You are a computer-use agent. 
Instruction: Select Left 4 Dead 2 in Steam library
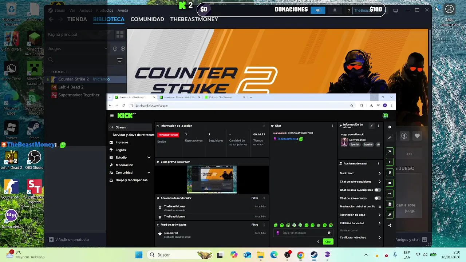71,87
